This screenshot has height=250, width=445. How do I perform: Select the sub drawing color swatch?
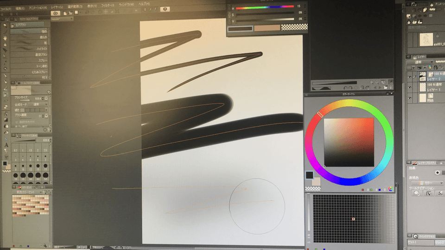pyautogui.click(x=317, y=181)
